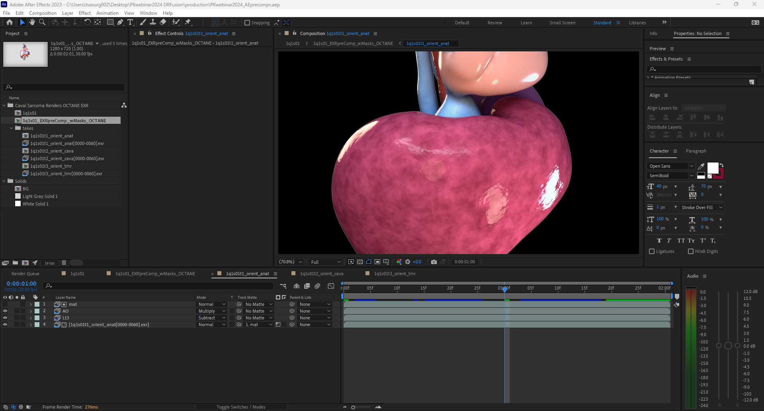Viewport: 764px width, 411px height.
Task: Enable the Hindi Digits checkbox
Action: pos(691,251)
